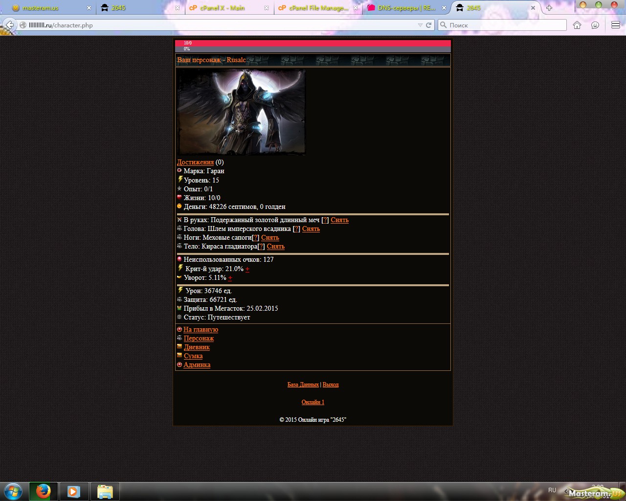Screen dimensions: 626x501
Task: Click icon beside Марка: Гаран
Action: click(x=179, y=171)
